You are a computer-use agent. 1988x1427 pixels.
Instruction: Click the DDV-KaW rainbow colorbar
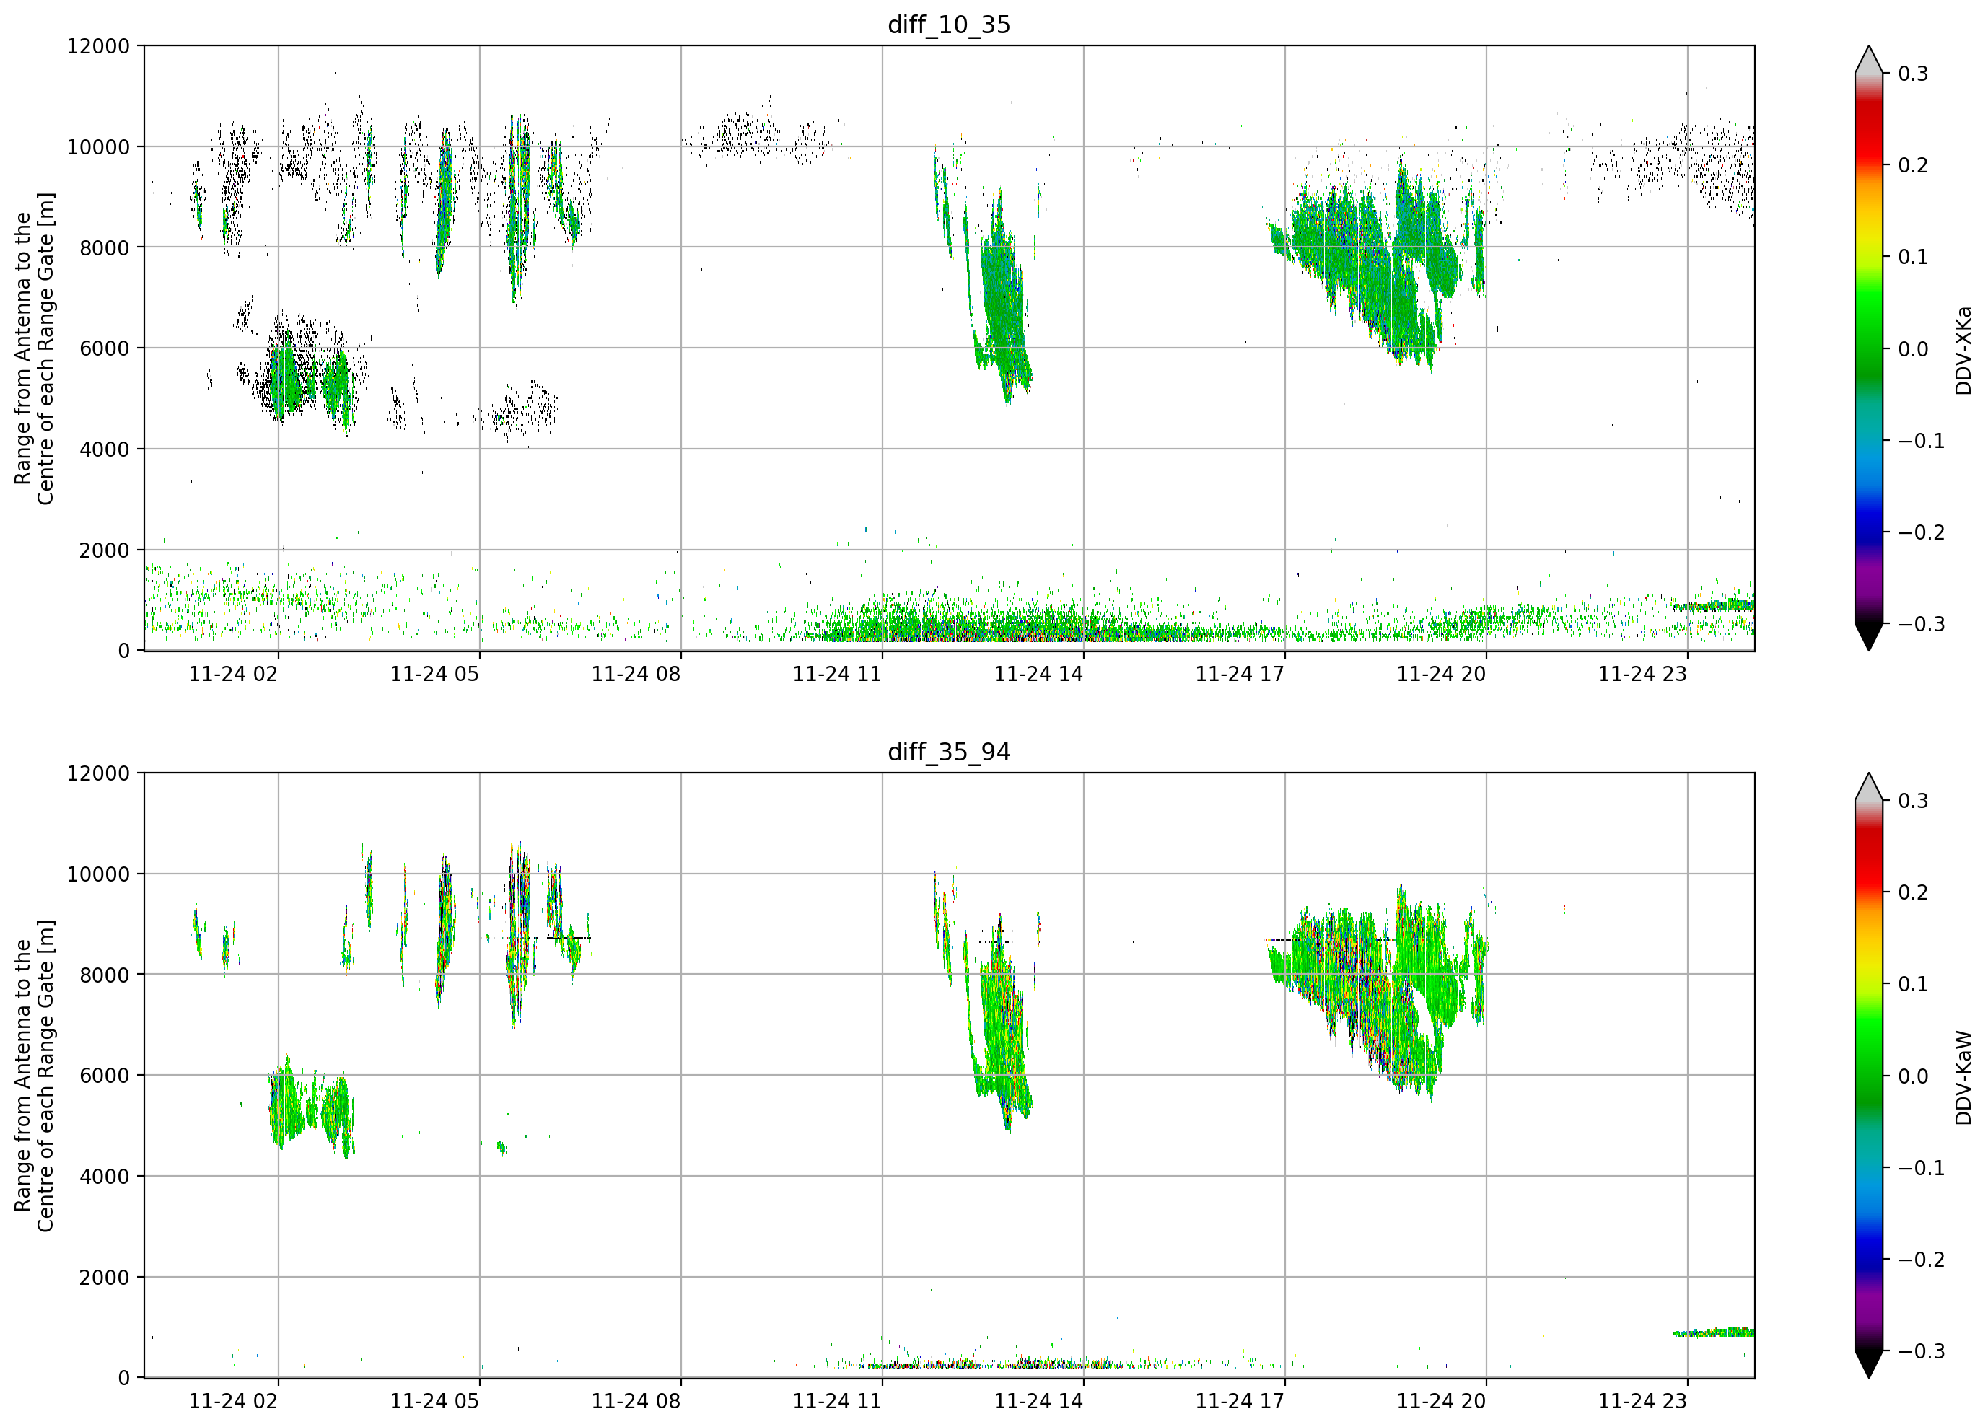pos(1869,1076)
